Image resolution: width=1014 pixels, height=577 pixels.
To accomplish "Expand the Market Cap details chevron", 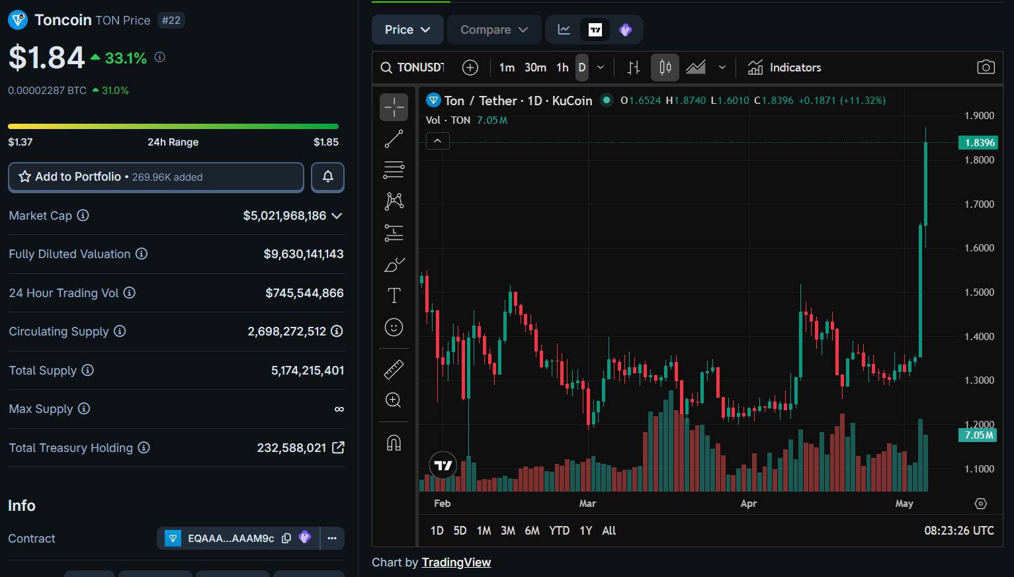I will coord(337,216).
